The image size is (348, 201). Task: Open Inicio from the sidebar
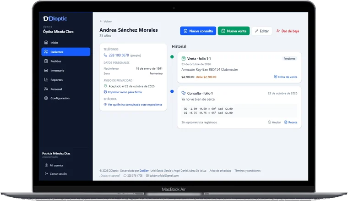[x=65, y=43]
